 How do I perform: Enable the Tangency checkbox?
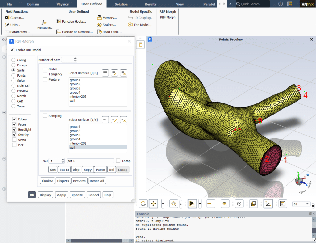45,74
